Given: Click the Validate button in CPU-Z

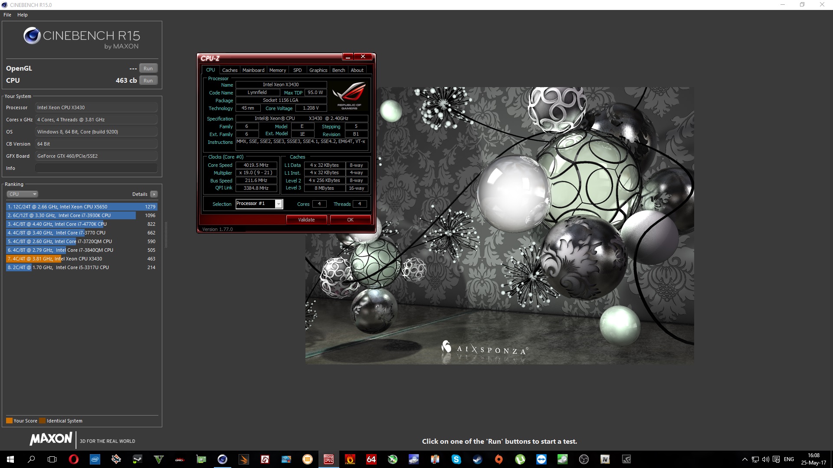Looking at the screenshot, I should point(306,220).
